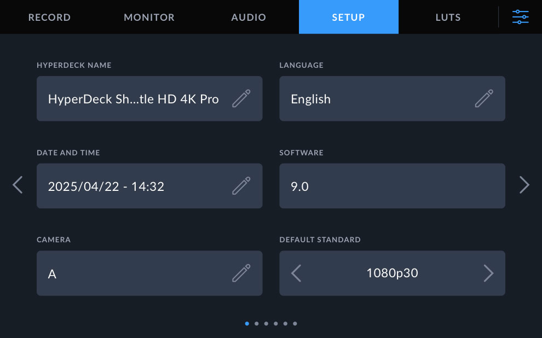
Task: Select the second page navigation dot
Action: (257, 323)
